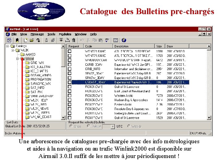Click the print toolbar icon
The height and width of the screenshot is (166, 222).
point(67,40)
